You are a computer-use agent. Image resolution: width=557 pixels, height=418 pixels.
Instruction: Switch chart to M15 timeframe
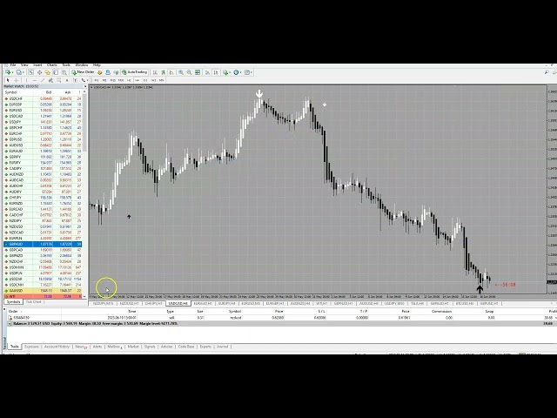[113, 80]
